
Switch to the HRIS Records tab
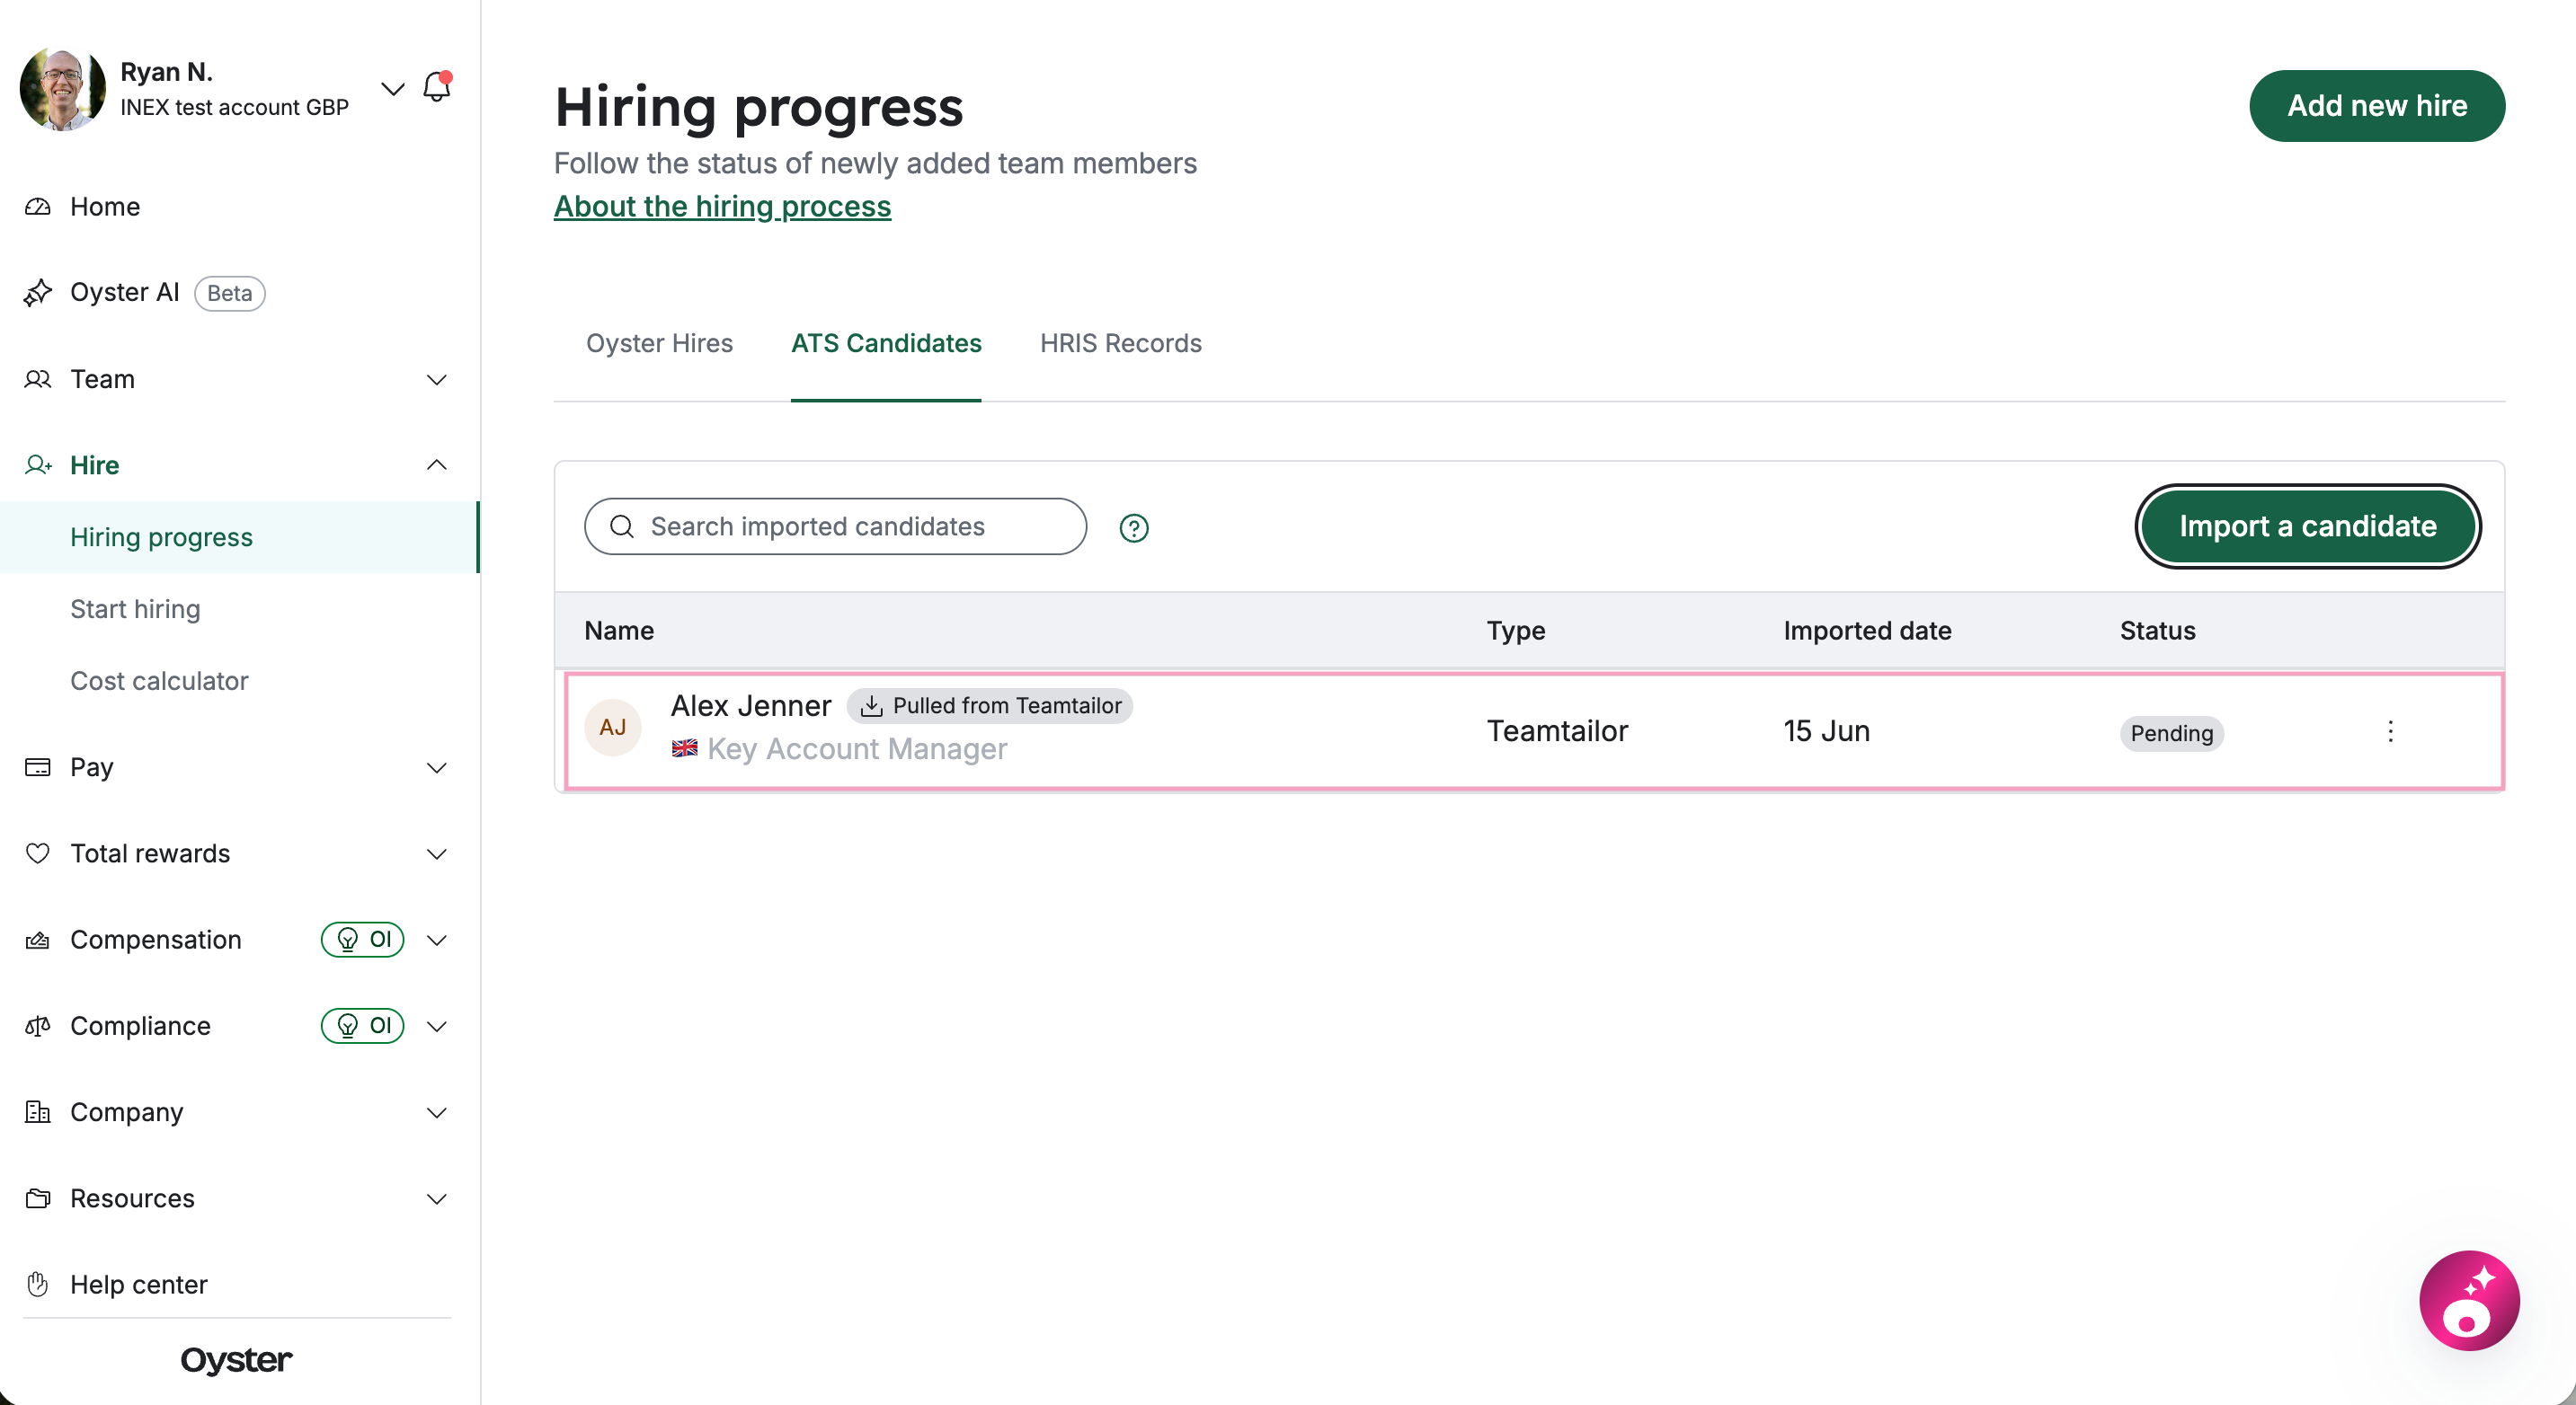click(1120, 343)
